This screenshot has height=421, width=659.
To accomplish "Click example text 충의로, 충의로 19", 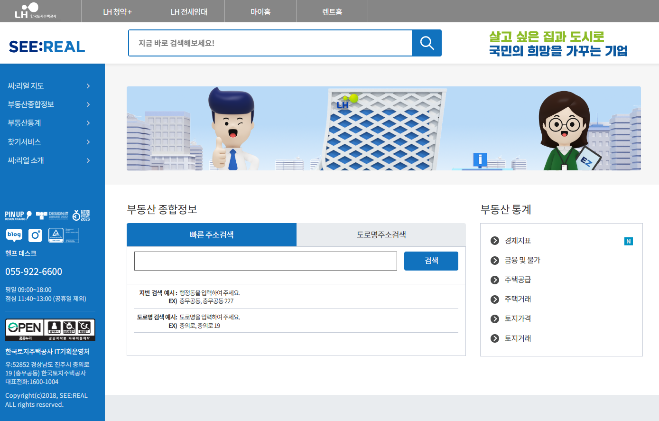I will click(x=200, y=326).
